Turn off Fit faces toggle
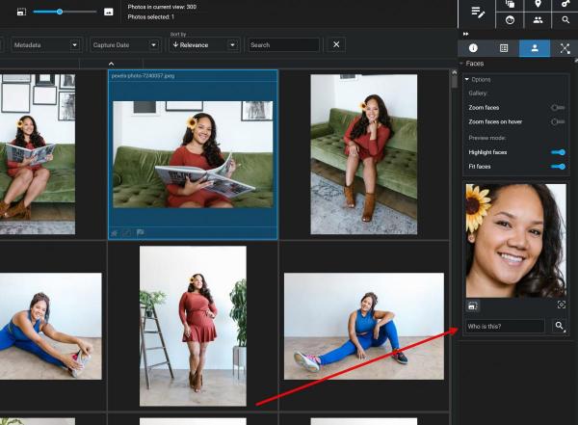 point(558,167)
